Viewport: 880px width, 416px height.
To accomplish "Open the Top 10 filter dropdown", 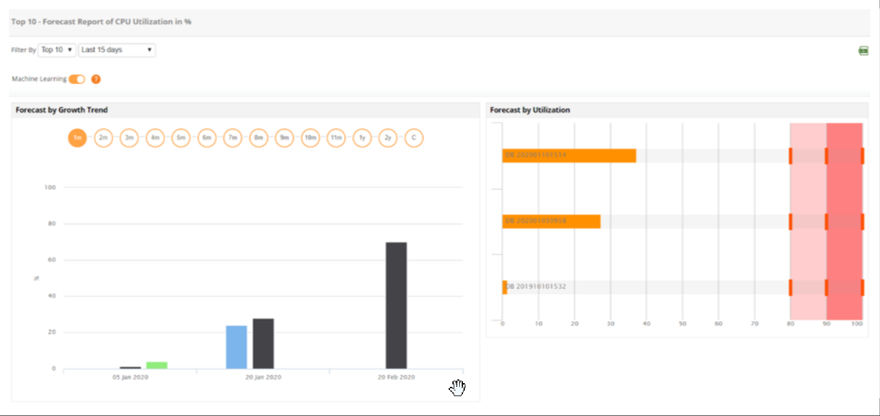I will (x=57, y=50).
